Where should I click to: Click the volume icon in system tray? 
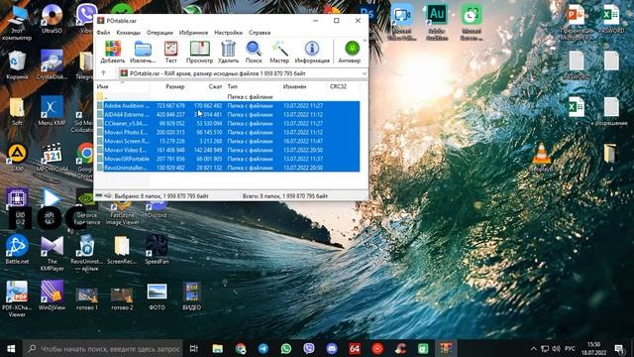[557, 348]
